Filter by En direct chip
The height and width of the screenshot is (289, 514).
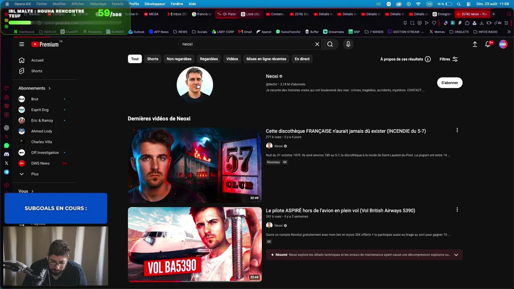click(302, 59)
